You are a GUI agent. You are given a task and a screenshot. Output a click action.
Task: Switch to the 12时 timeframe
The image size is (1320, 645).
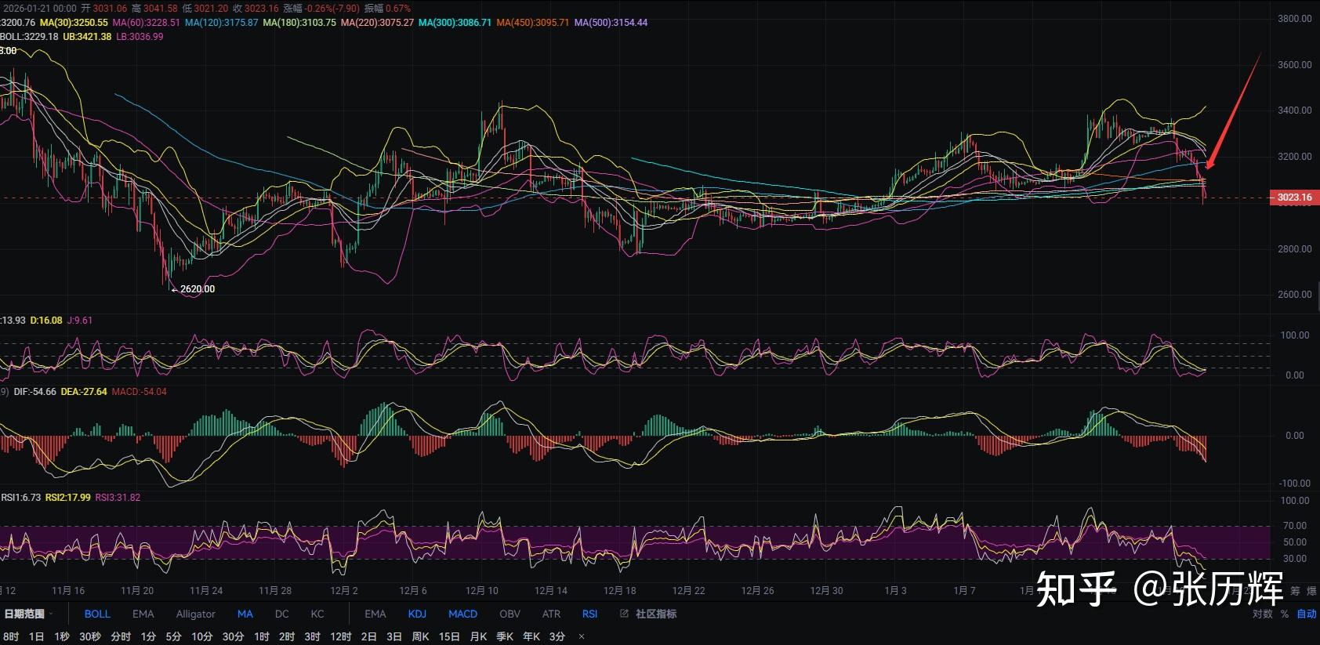click(340, 636)
